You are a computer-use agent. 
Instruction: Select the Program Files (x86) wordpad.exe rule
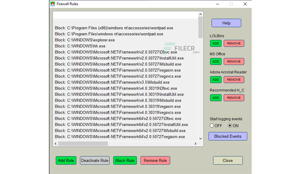tap(114, 28)
